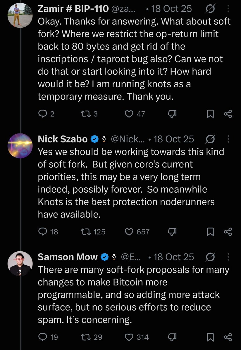Toggle bookmark on Nick Szabo's tweet
Screen dimensions: 241x350
tap(210, 232)
